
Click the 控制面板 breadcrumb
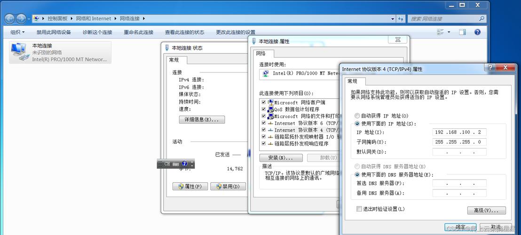click(x=57, y=19)
